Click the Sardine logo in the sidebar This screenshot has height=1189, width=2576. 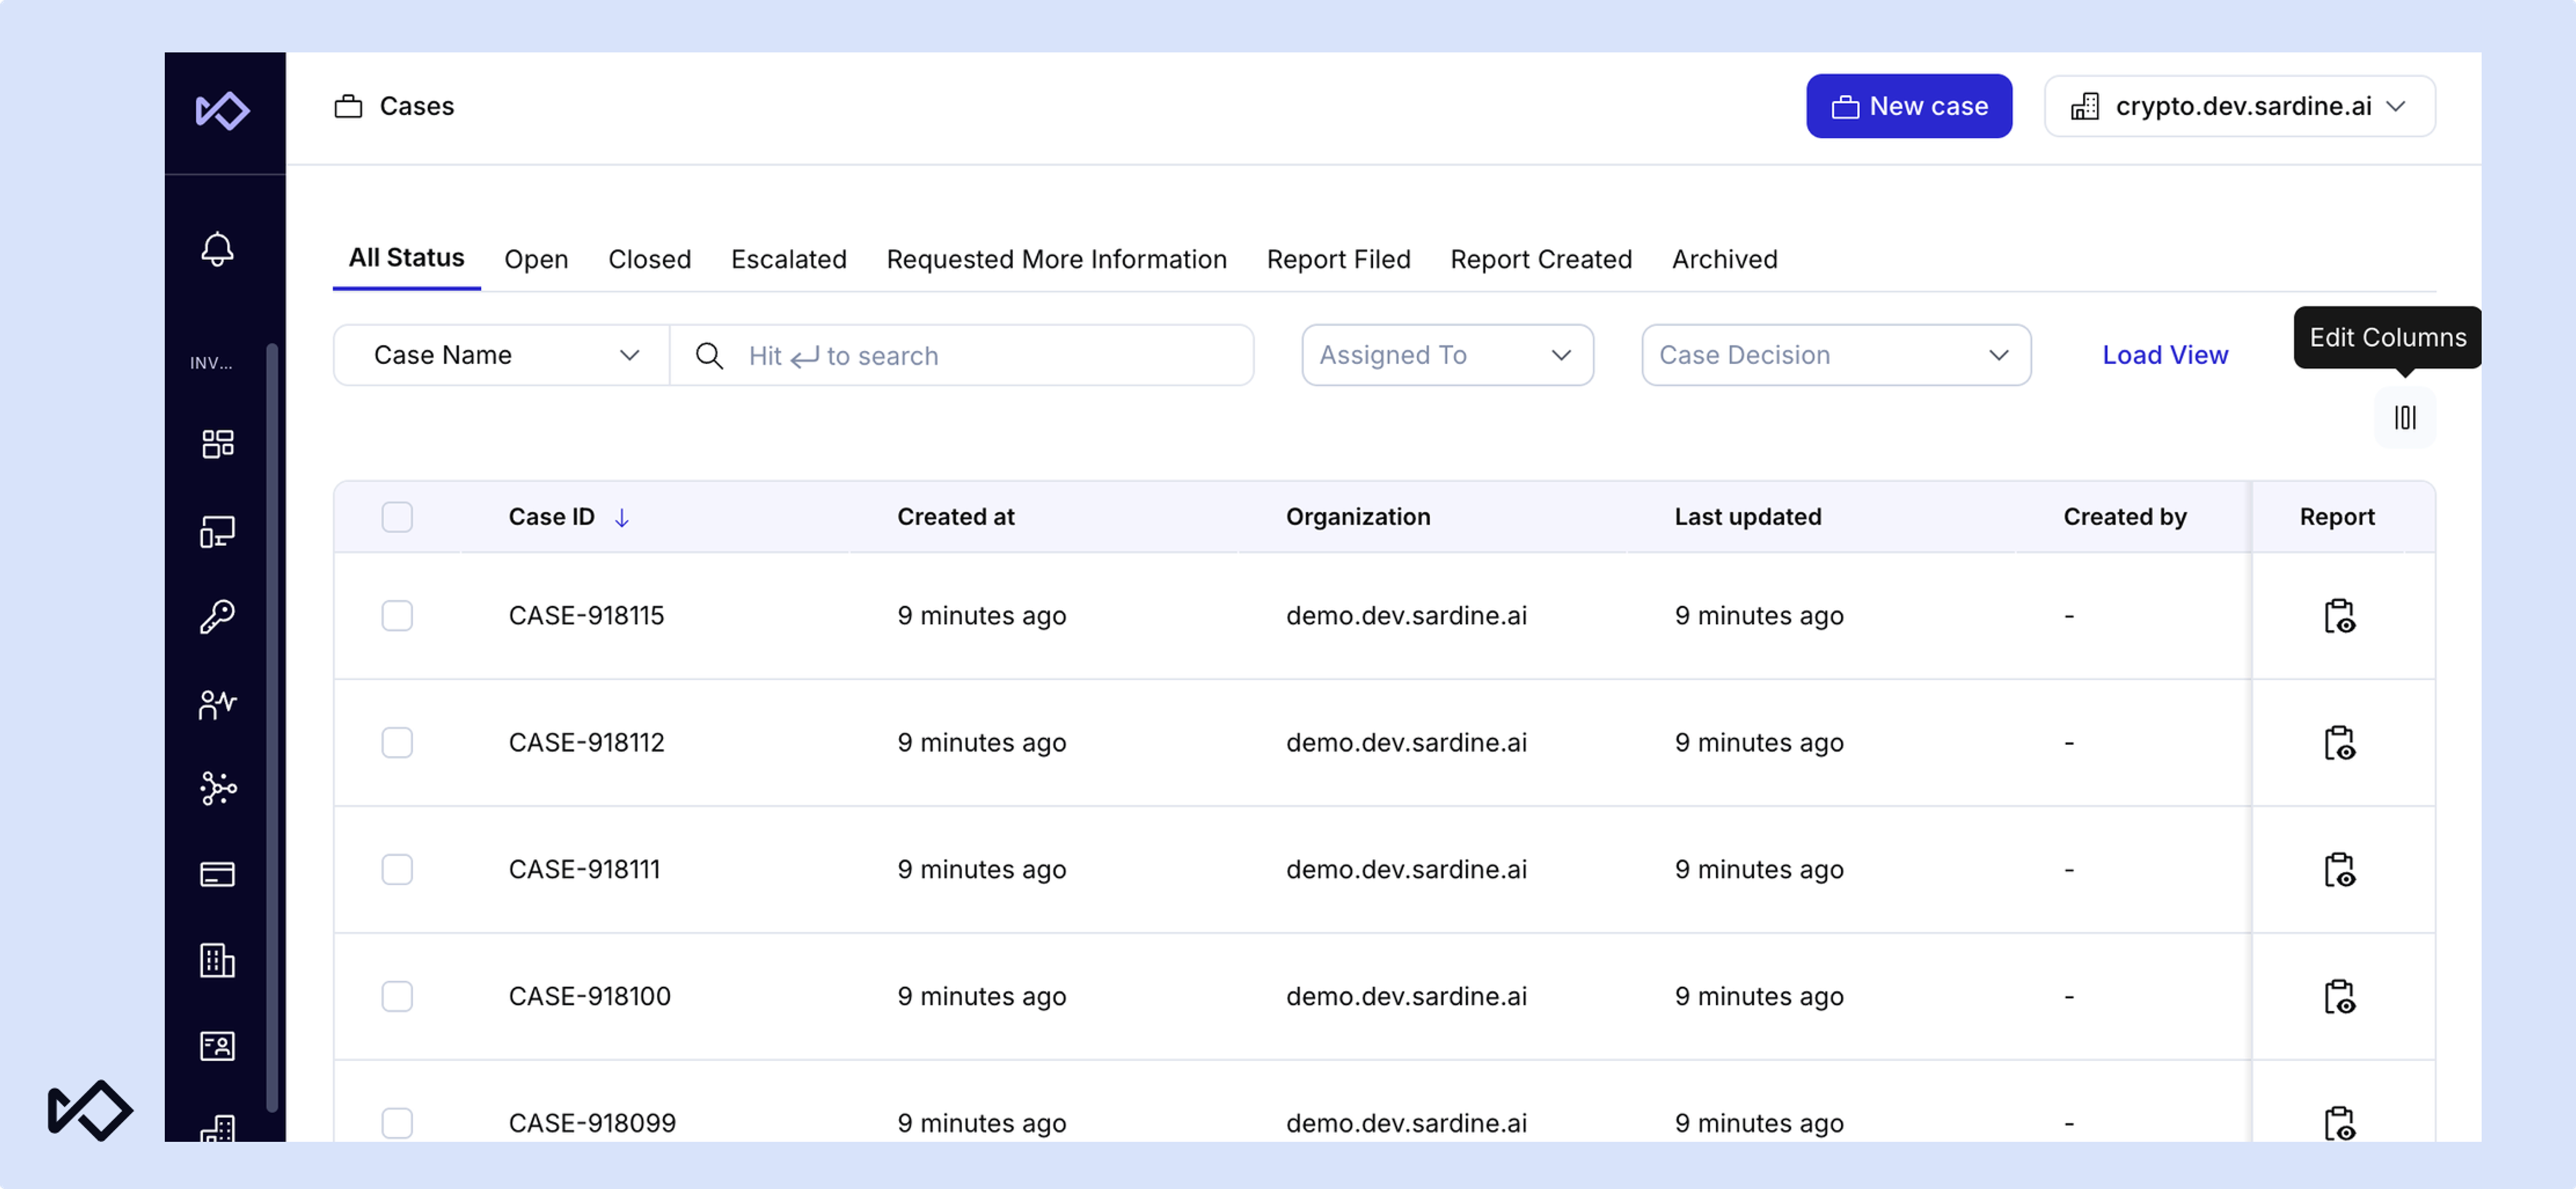pos(222,110)
